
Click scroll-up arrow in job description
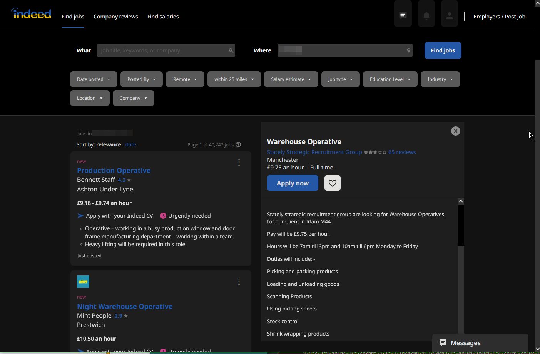pos(461,201)
